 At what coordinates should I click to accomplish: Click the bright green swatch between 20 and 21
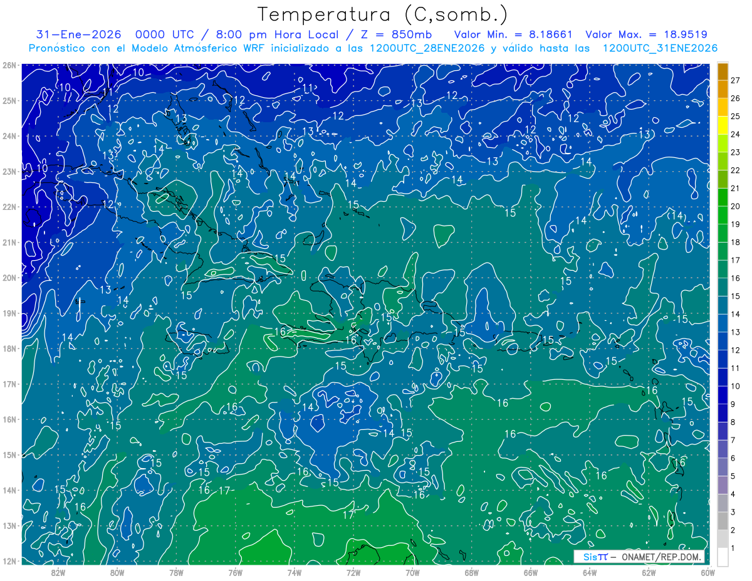723,197
